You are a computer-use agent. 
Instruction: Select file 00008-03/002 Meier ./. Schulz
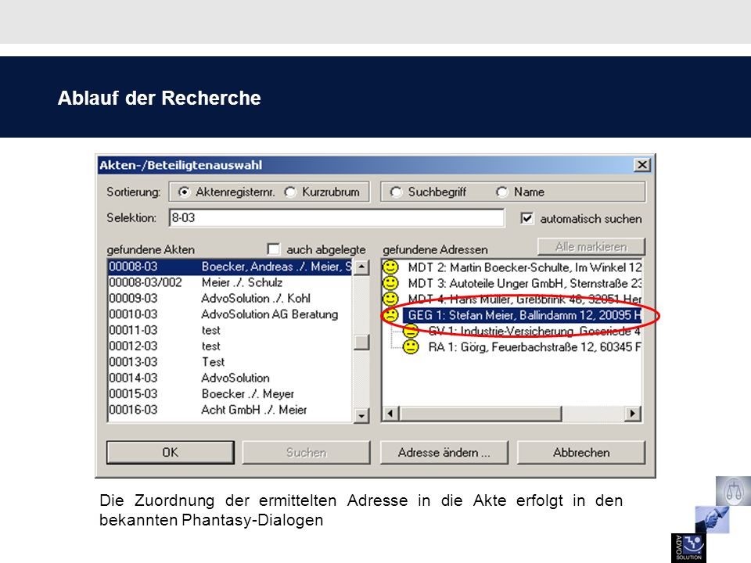(x=230, y=282)
